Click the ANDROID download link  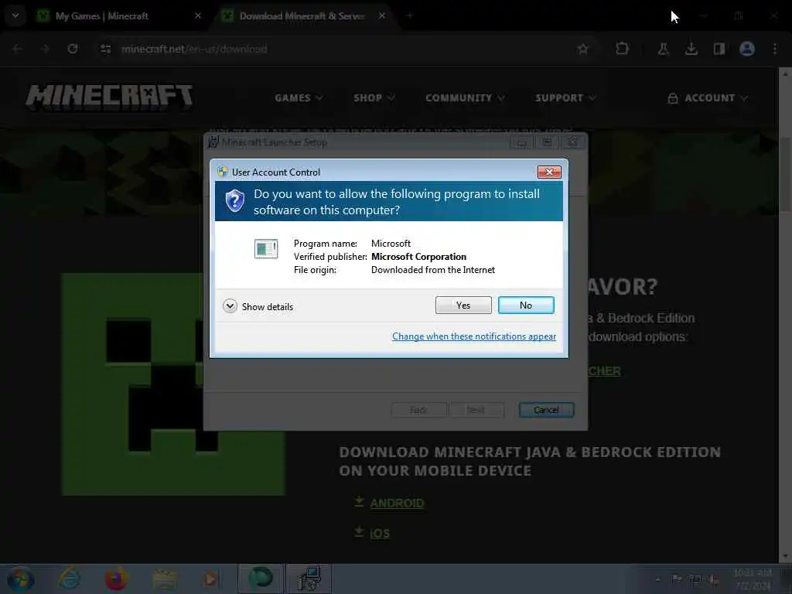[397, 504]
